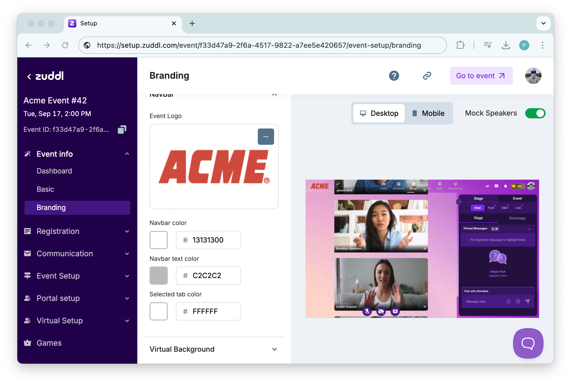Switch preview to Desktop view
The width and height of the screenshot is (571, 385).
(x=379, y=113)
